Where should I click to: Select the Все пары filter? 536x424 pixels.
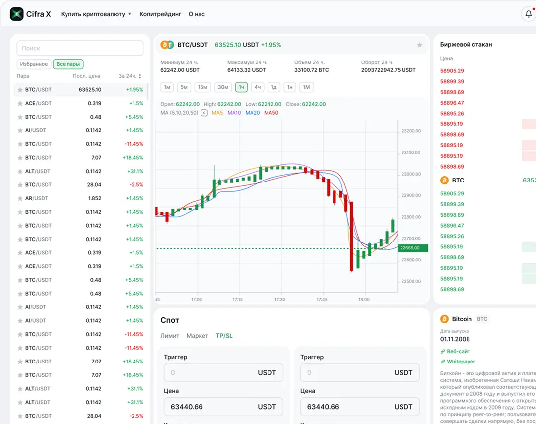68,64
